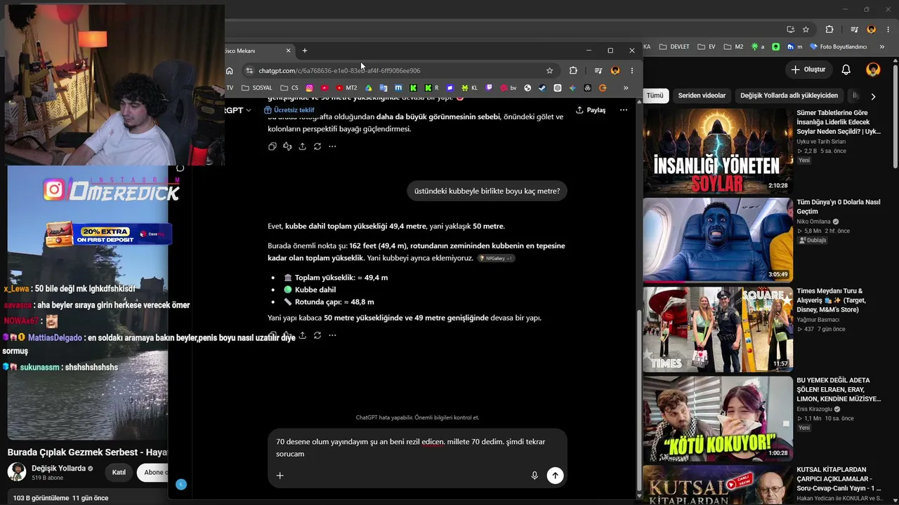Regenerate the 50 metre answer
The image size is (899, 505).
(317, 335)
